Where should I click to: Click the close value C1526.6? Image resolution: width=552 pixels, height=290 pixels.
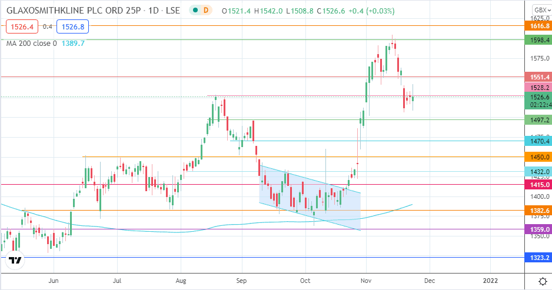(331, 11)
